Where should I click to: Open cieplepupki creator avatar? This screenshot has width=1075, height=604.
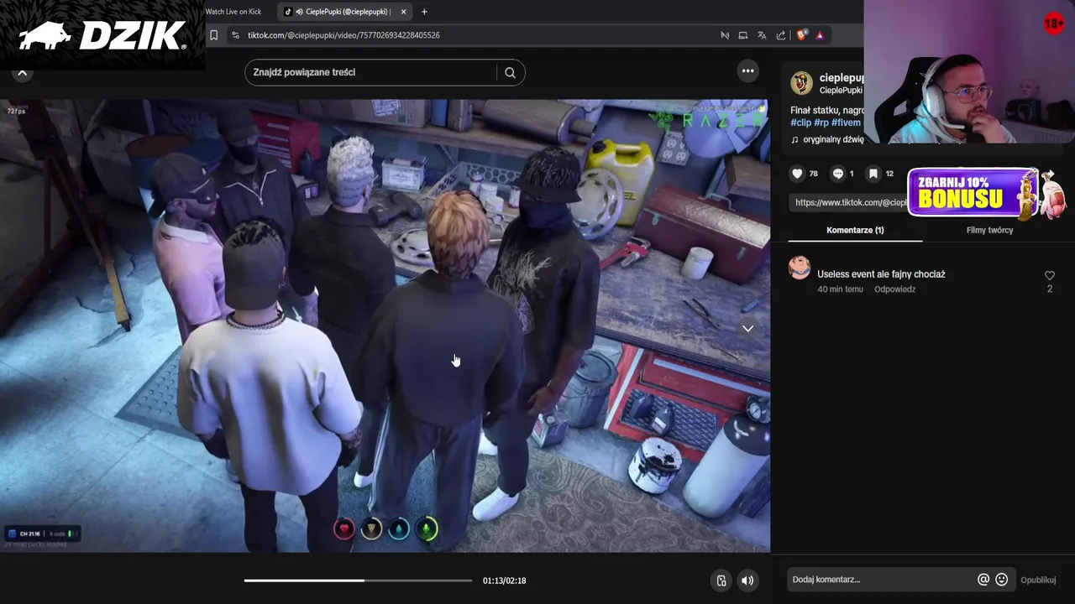[801, 83]
